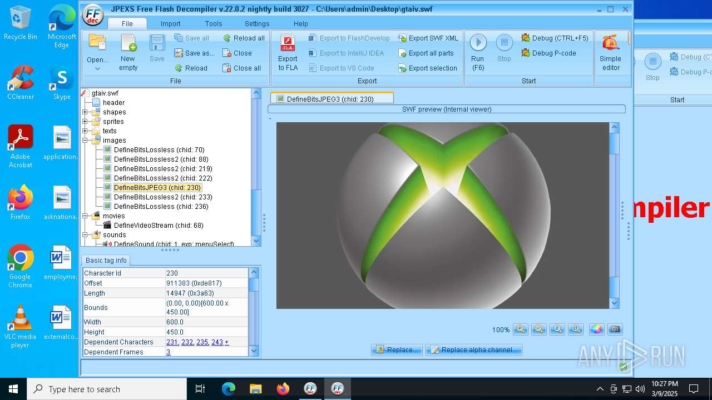712x400 pixels.
Task: Close the current SWF via Close
Action: click(x=237, y=53)
